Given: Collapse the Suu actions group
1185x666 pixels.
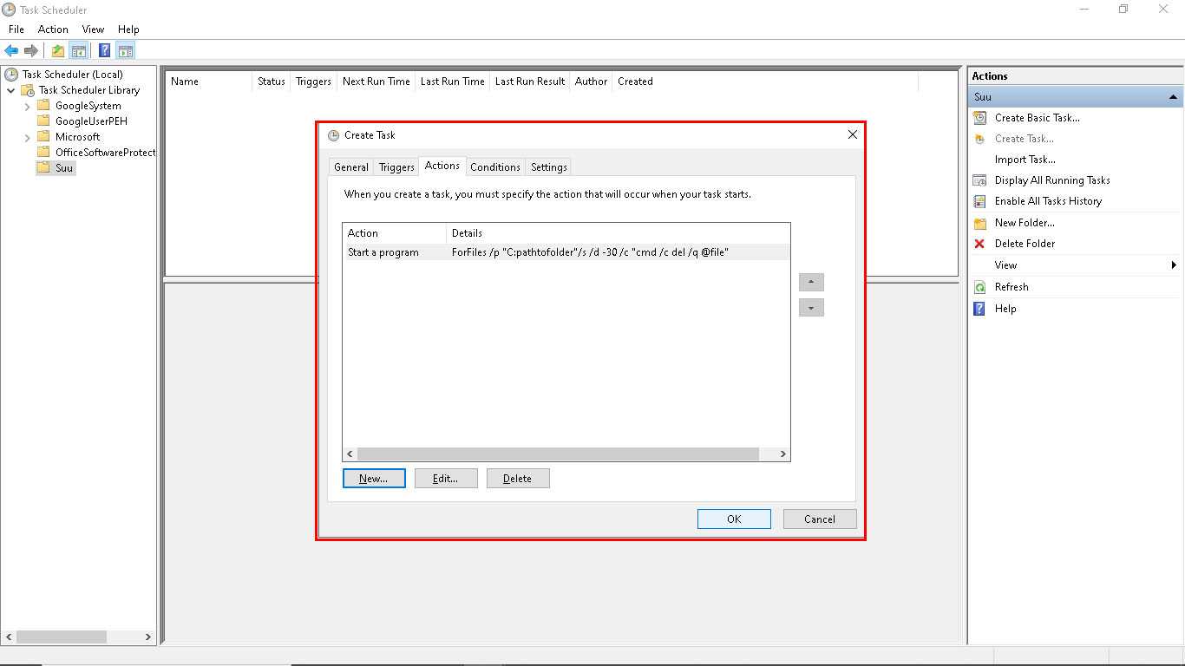Looking at the screenshot, I should (x=1175, y=96).
